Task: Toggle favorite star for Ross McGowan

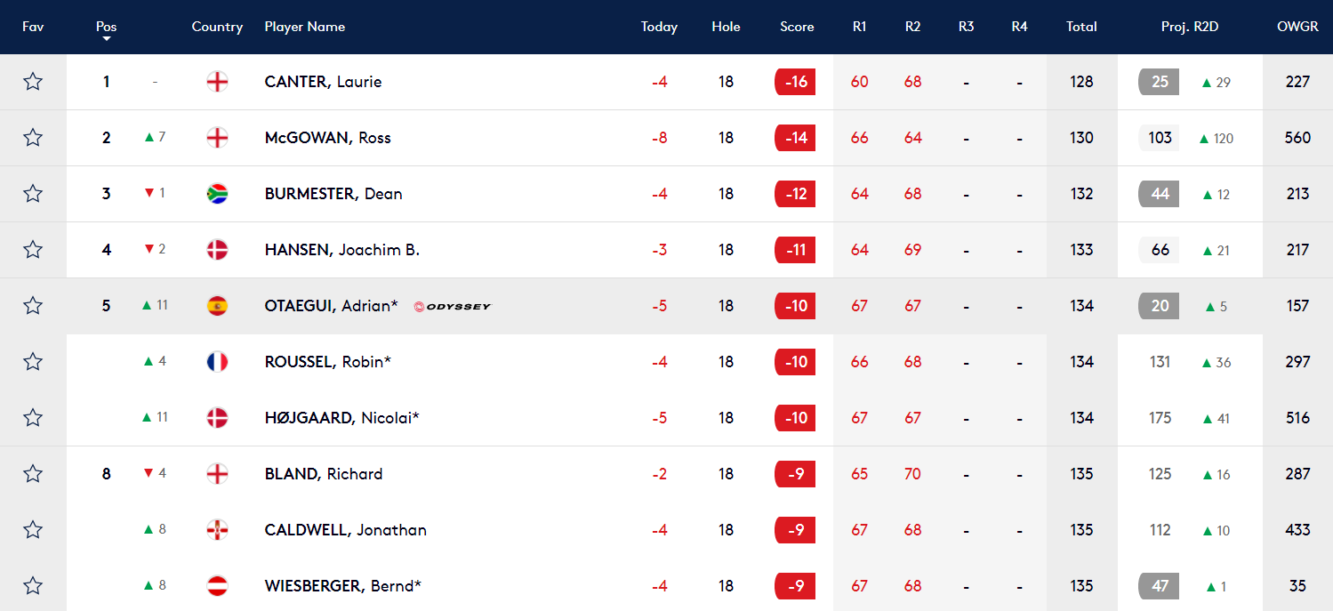Action: point(33,138)
